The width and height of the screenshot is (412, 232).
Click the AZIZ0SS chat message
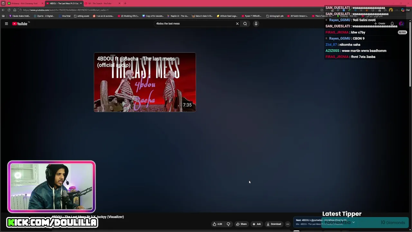(x=356, y=51)
